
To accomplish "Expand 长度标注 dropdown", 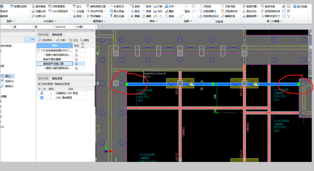I will point(126,6).
